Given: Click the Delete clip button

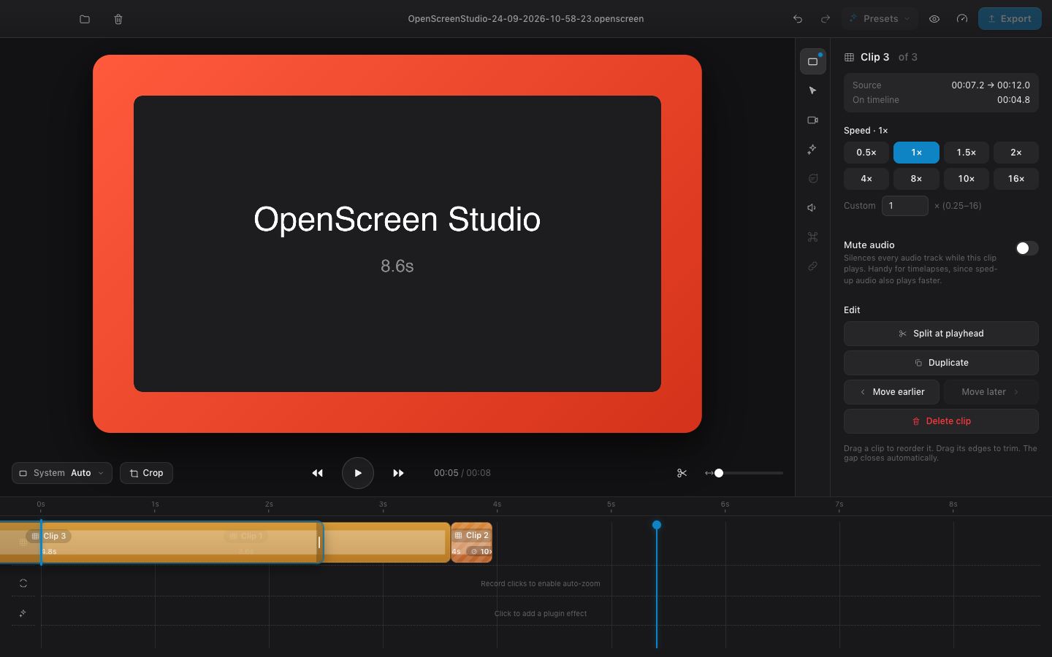Looking at the screenshot, I should pyautogui.click(x=941, y=421).
